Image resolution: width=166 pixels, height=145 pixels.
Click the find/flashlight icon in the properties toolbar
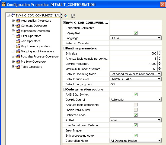pos(65,16)
